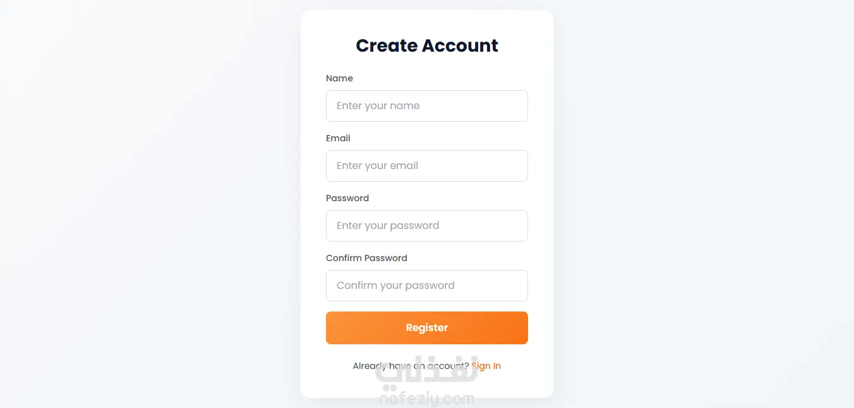
Task: Click the gray page background outside the form
Action: coord(126,202)
